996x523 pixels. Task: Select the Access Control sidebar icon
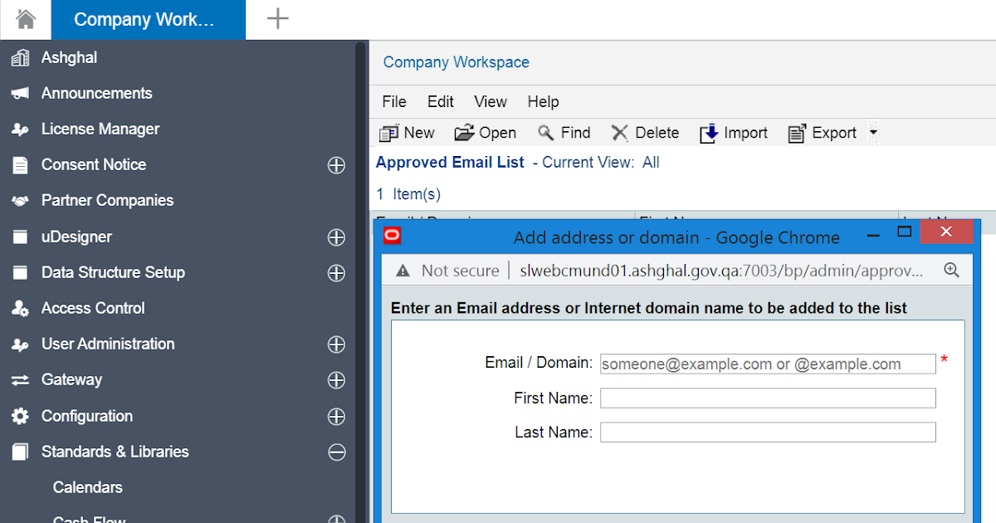20,308
